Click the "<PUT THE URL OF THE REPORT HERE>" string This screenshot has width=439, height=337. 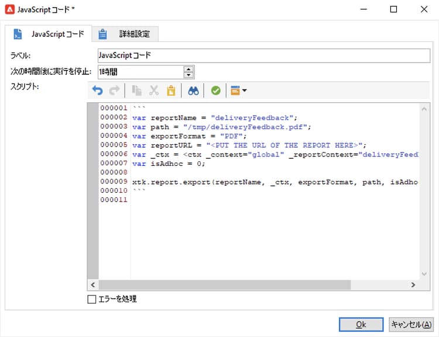point(284,145)
